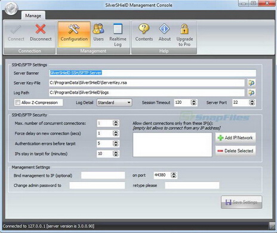Browse for Log Path folder icon
The height and width of the screenshot is (233, 277).
[251, 93]
